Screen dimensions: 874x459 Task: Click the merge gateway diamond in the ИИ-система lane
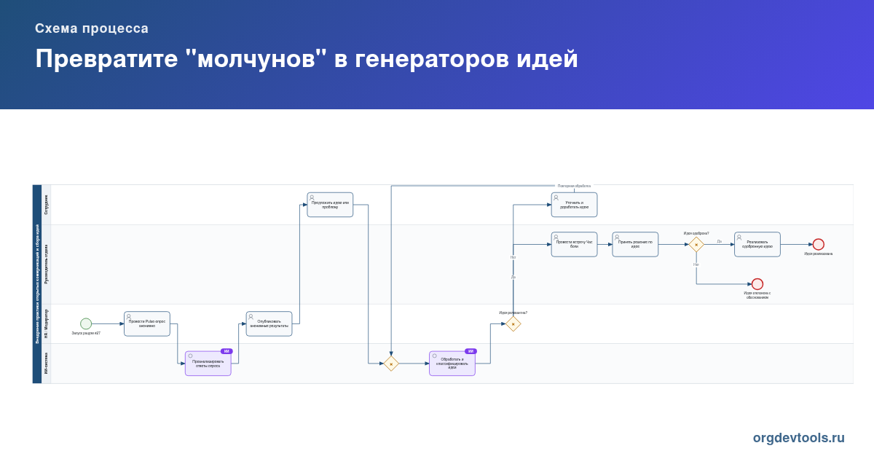(x=391, y=364)
